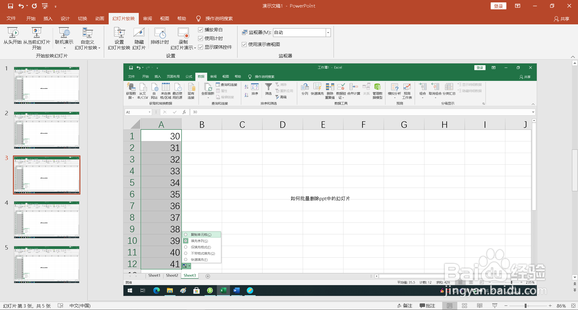578x310 pixels.
Task: Select slide 2 thumbnail
Action: (x=47, y=130)
